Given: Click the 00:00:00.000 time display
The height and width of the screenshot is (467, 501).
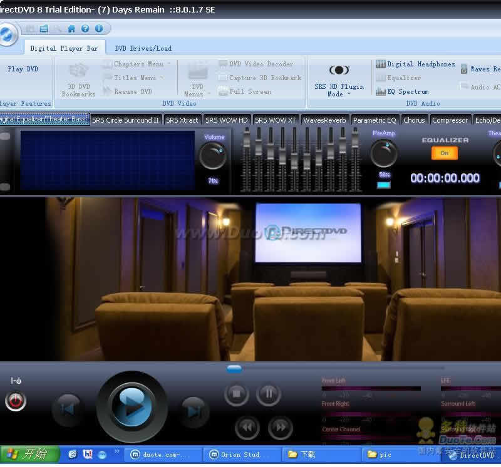Looking at the screenshot, I should (445, 178).
